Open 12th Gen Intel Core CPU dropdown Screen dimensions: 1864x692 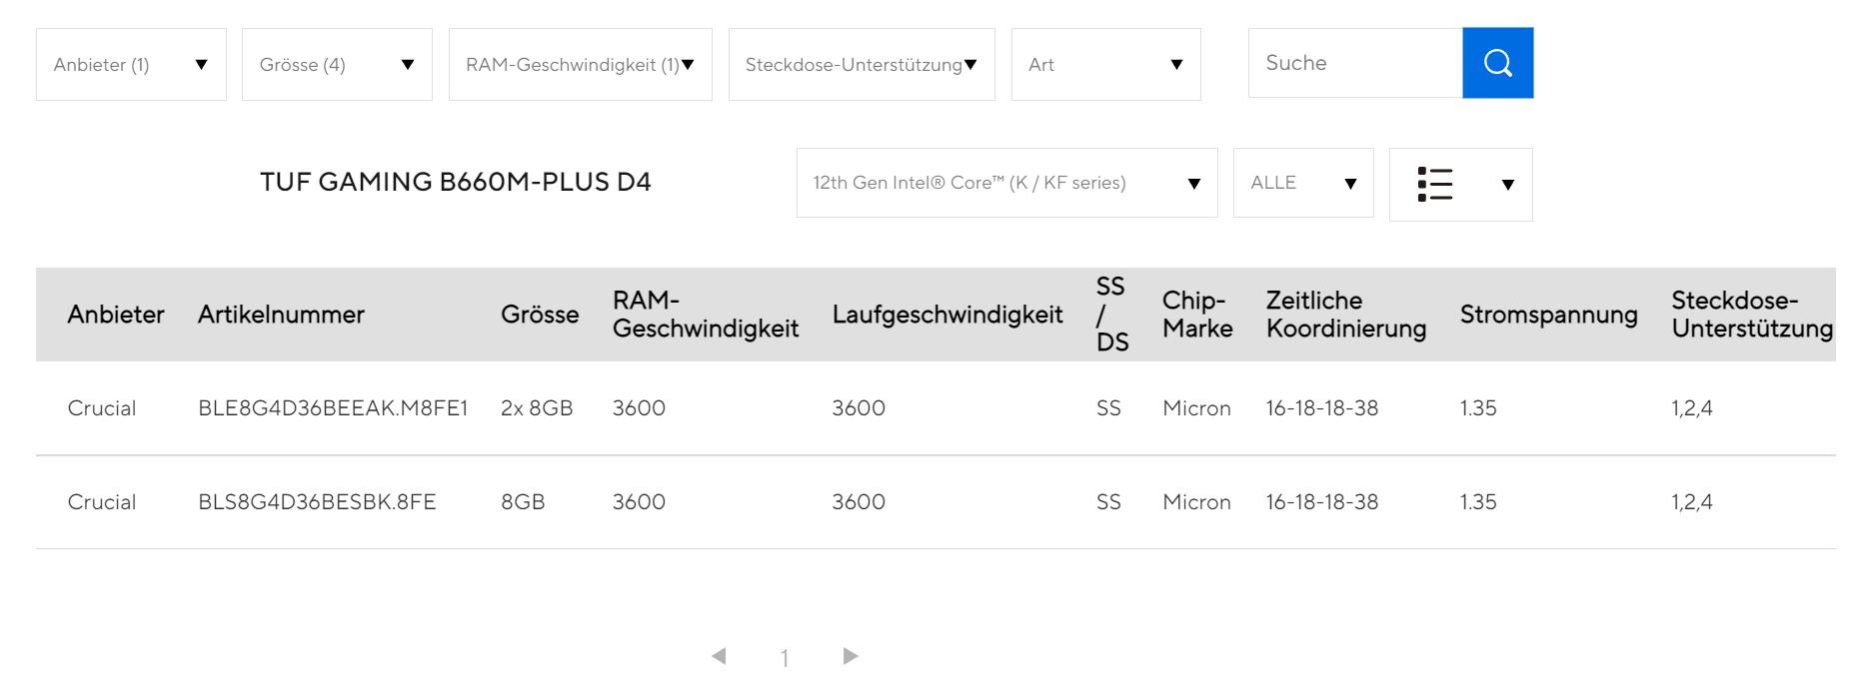click(x=1006, y=183)
